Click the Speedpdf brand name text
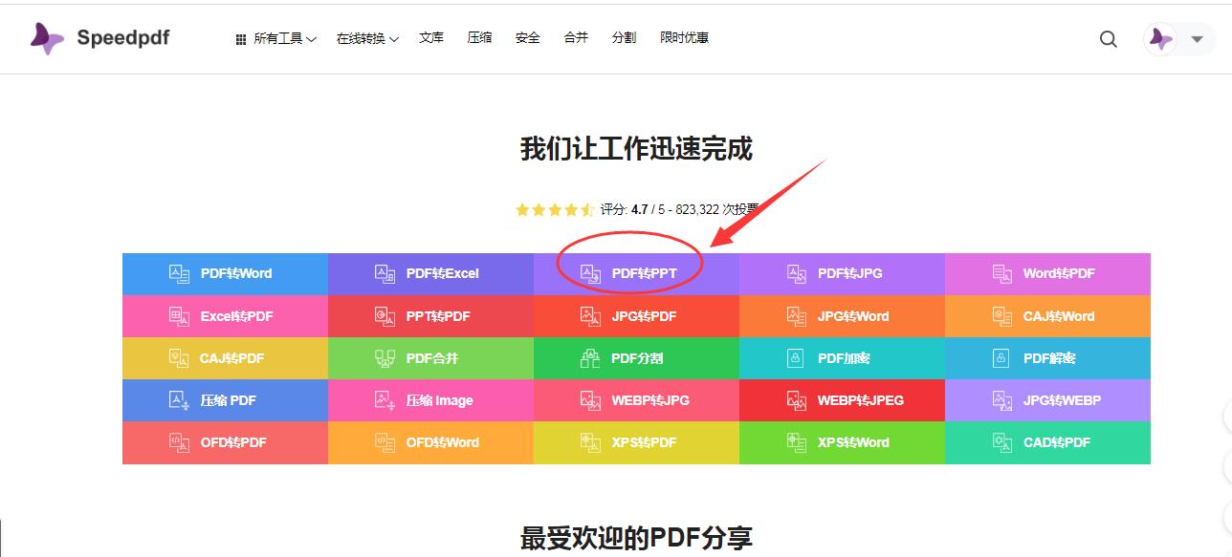Image resolution: width=1232 pixels, height=557 pixels. click(x=123, y=38)
